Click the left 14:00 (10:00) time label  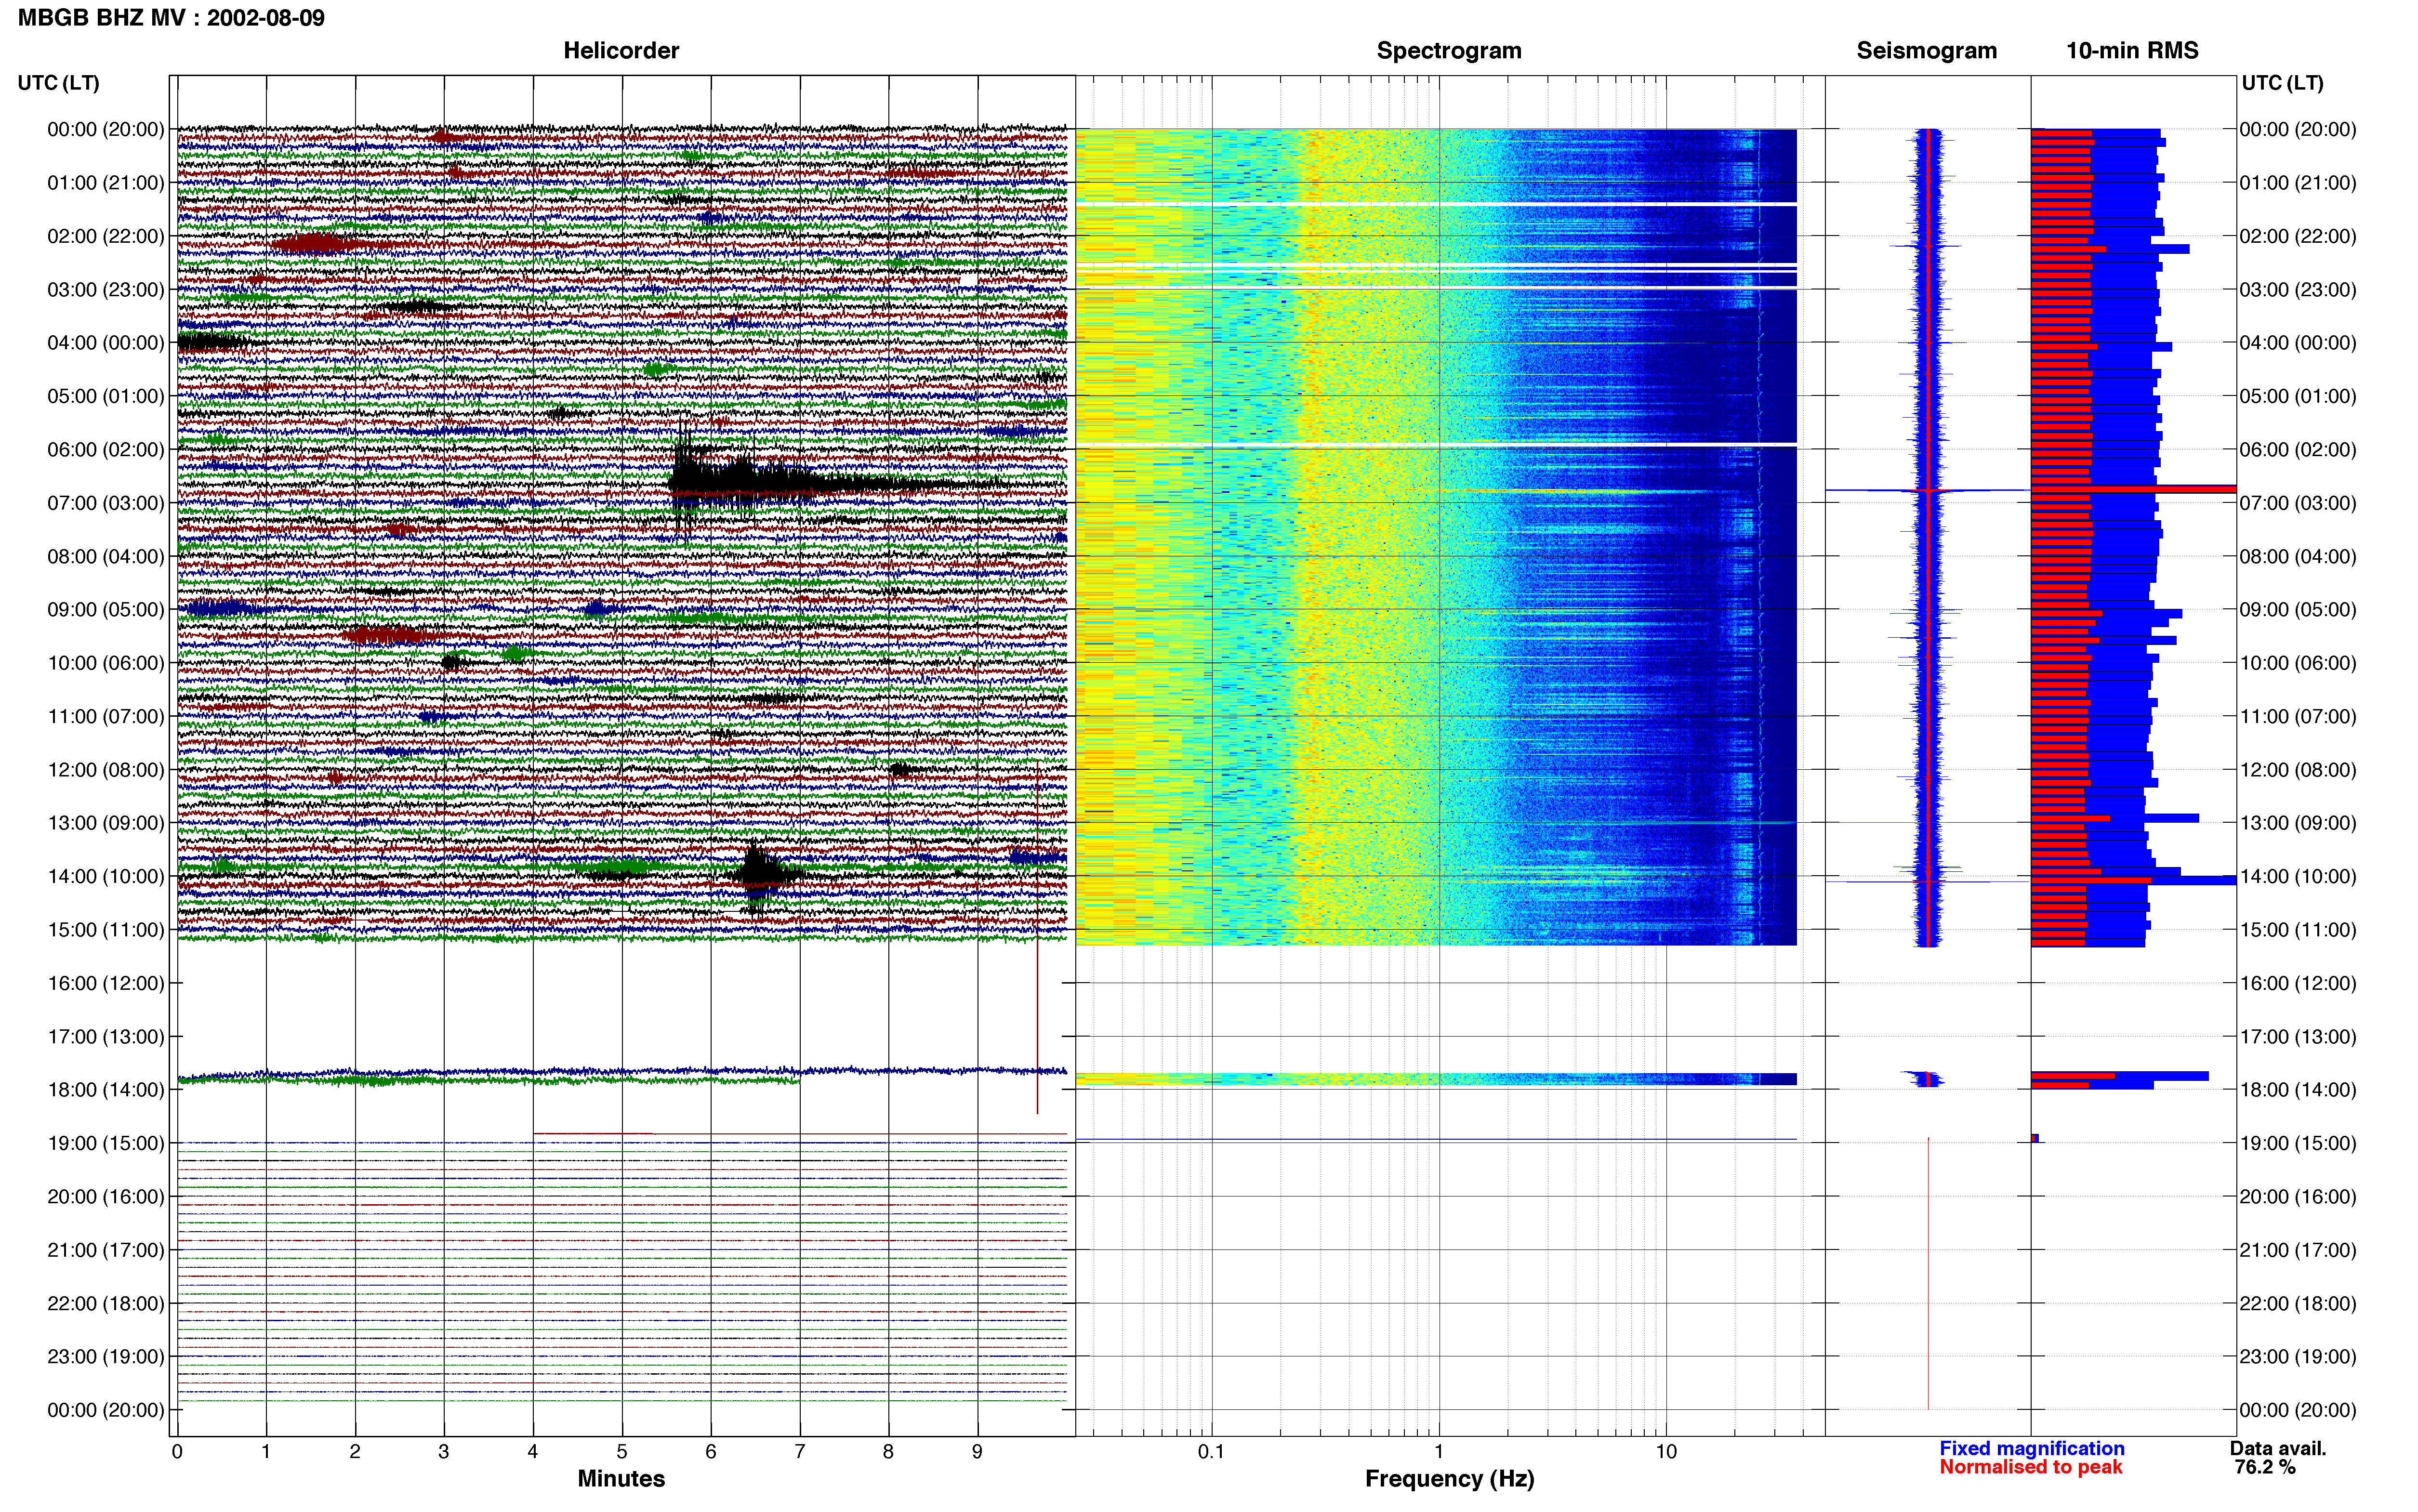tap(106, 876)
